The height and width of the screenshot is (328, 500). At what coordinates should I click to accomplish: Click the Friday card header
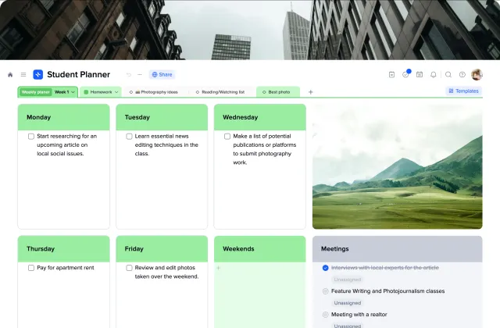click(162, 249)
